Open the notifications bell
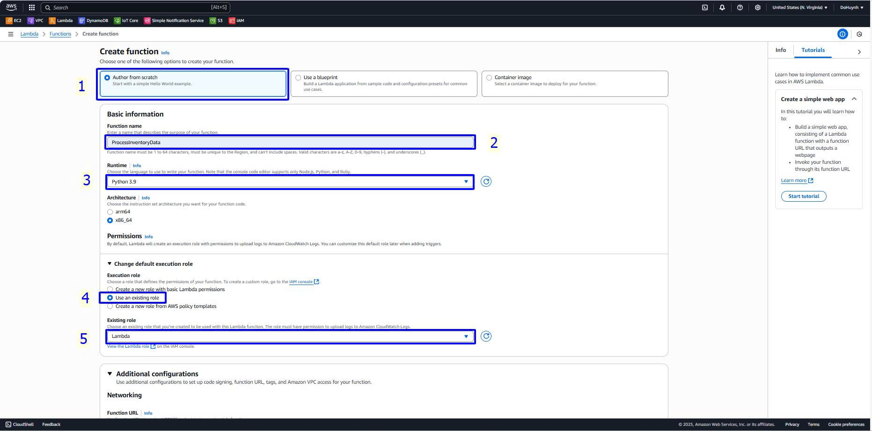 (x=722, y=7)
